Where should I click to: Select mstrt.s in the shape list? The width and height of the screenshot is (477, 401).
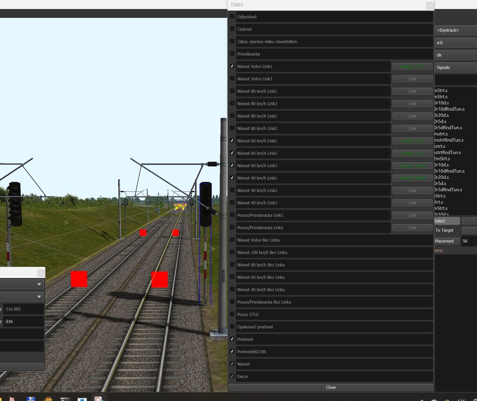point(441,134)
